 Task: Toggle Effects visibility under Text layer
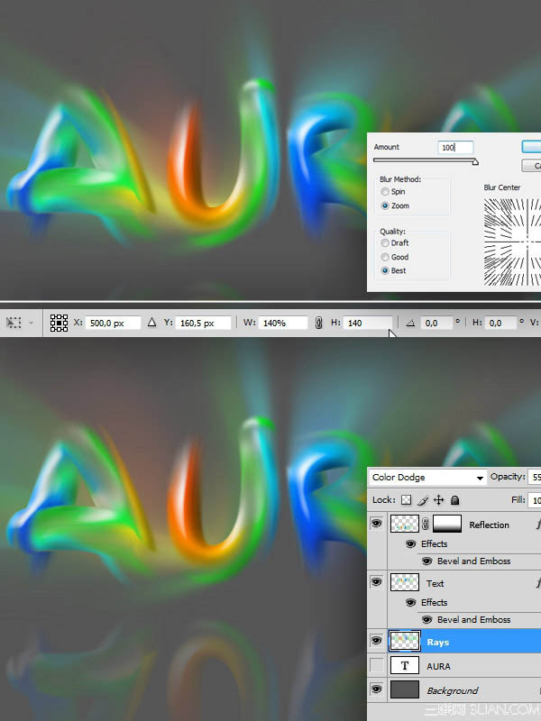coord(411,602)
